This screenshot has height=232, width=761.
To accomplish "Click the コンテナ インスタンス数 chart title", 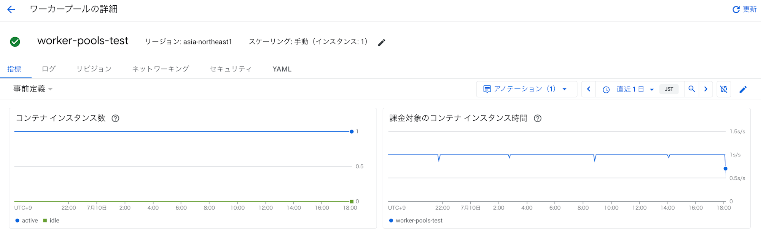I will 60,118.
